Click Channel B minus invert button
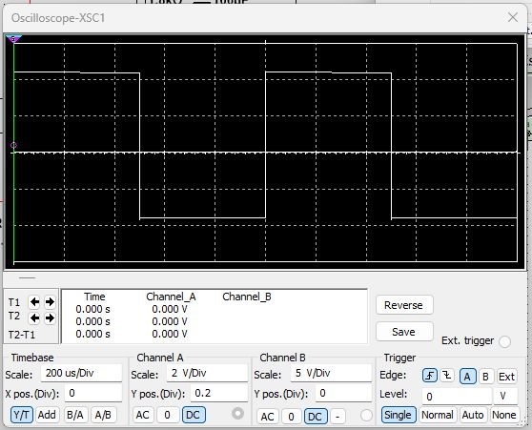The height and width of the screenshot is (430, 532). [338, 416]
